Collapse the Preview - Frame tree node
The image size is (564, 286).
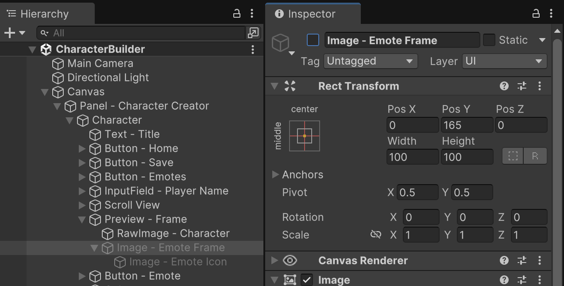82,219
